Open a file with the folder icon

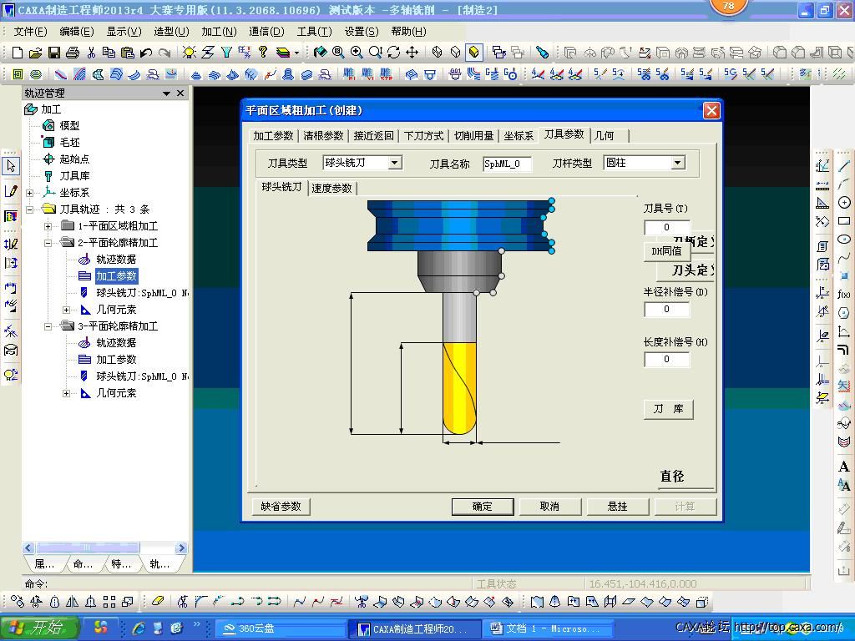[x=35, y=53]
